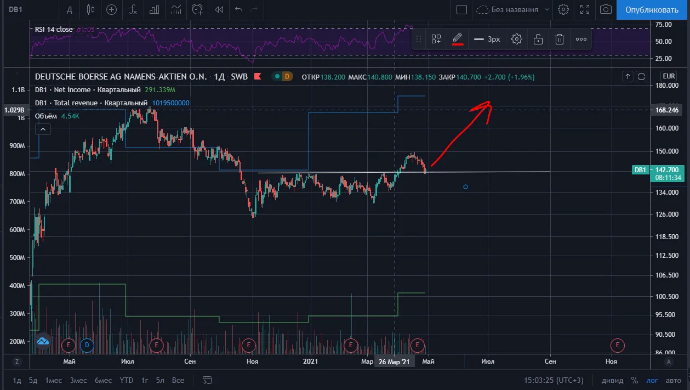Click the авто scale button
This screenshot has width=690, height=390.
(674, 380)
